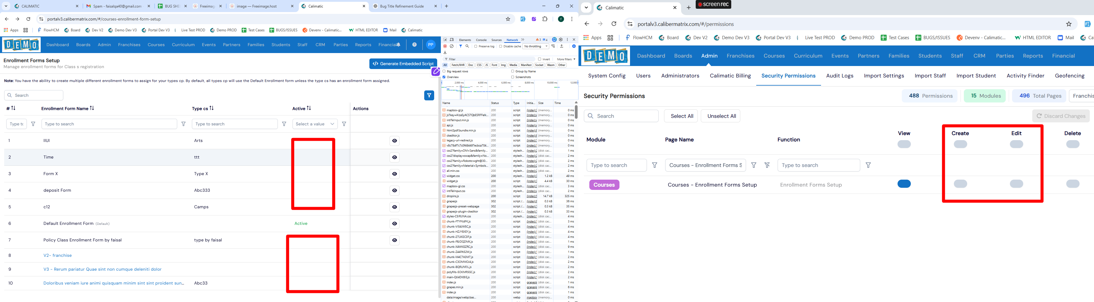Switch to the Console tab in DevTools
The width and height of the screenshot is (1094, 302).
tap(481, 40)
